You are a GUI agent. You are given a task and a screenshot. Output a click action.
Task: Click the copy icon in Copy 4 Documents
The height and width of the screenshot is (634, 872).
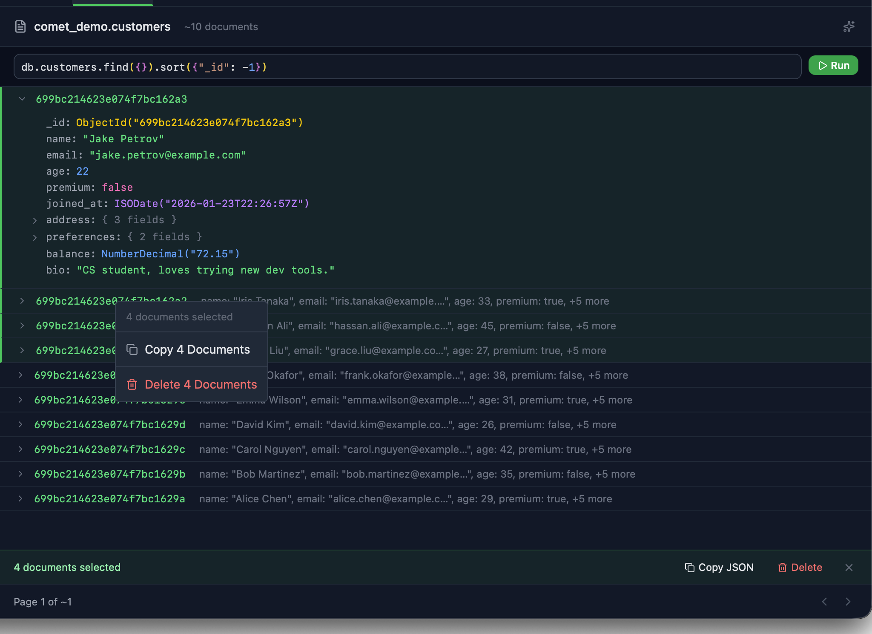(132, 349)
